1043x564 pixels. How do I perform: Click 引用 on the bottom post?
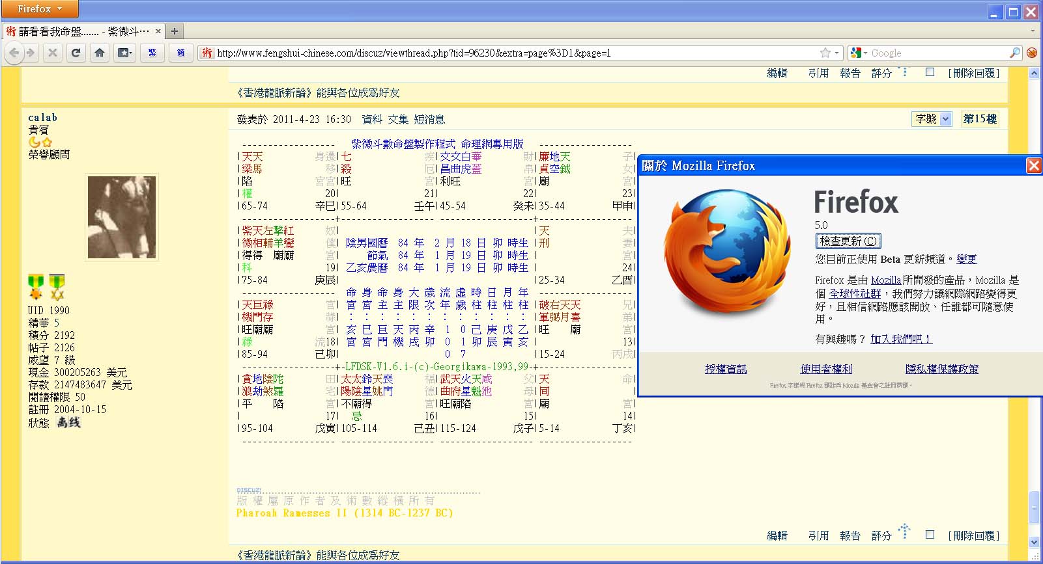(x=818, y=535)
